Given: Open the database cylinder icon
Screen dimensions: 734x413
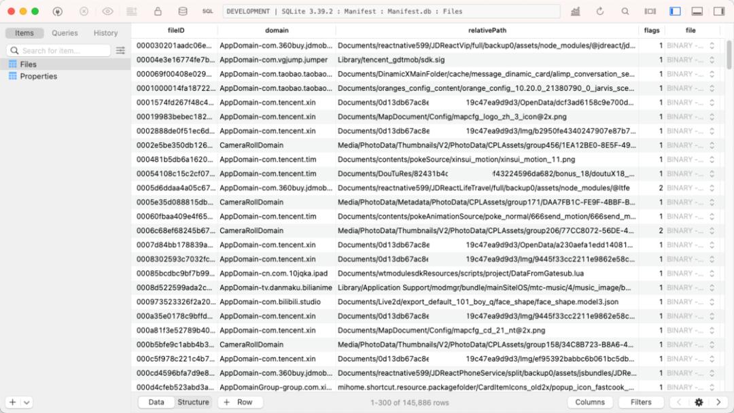Looking at the screenshot, I should tap(183, 12).
